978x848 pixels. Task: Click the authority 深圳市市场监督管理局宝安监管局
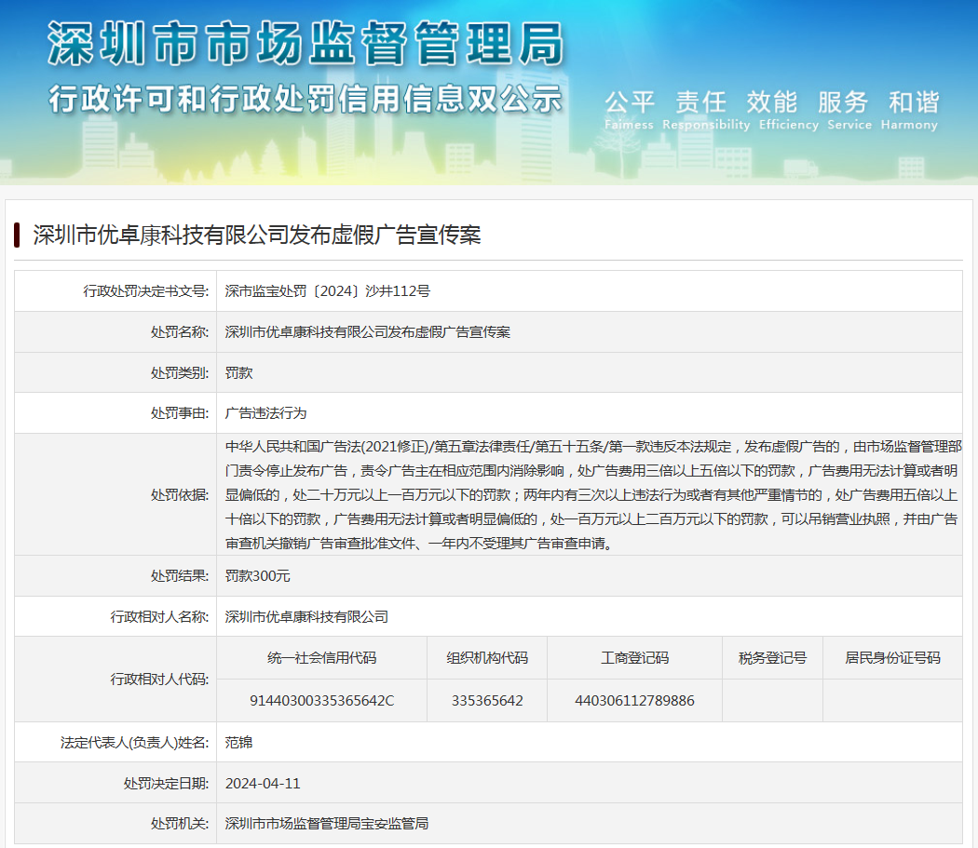tap(327, 824)
